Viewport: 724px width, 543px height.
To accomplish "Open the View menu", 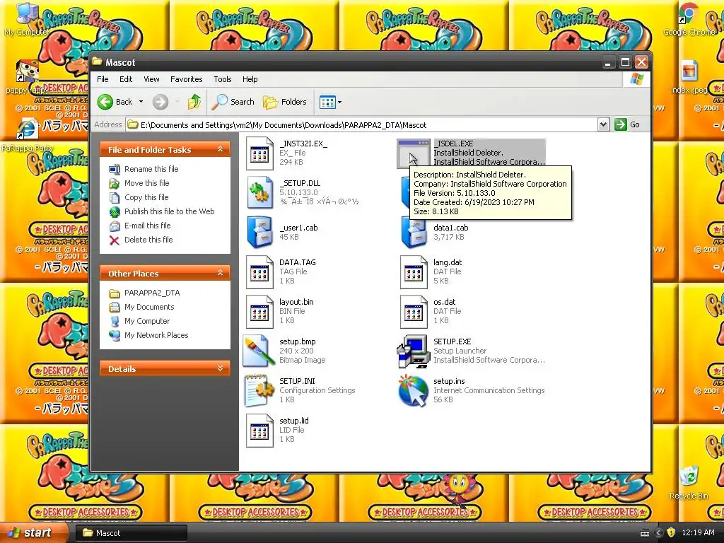I will (x=151, y=79).
